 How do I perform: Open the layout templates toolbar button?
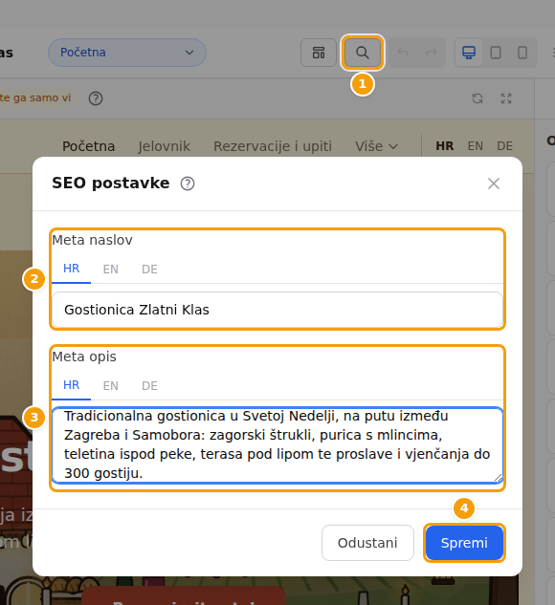[319, 53]
